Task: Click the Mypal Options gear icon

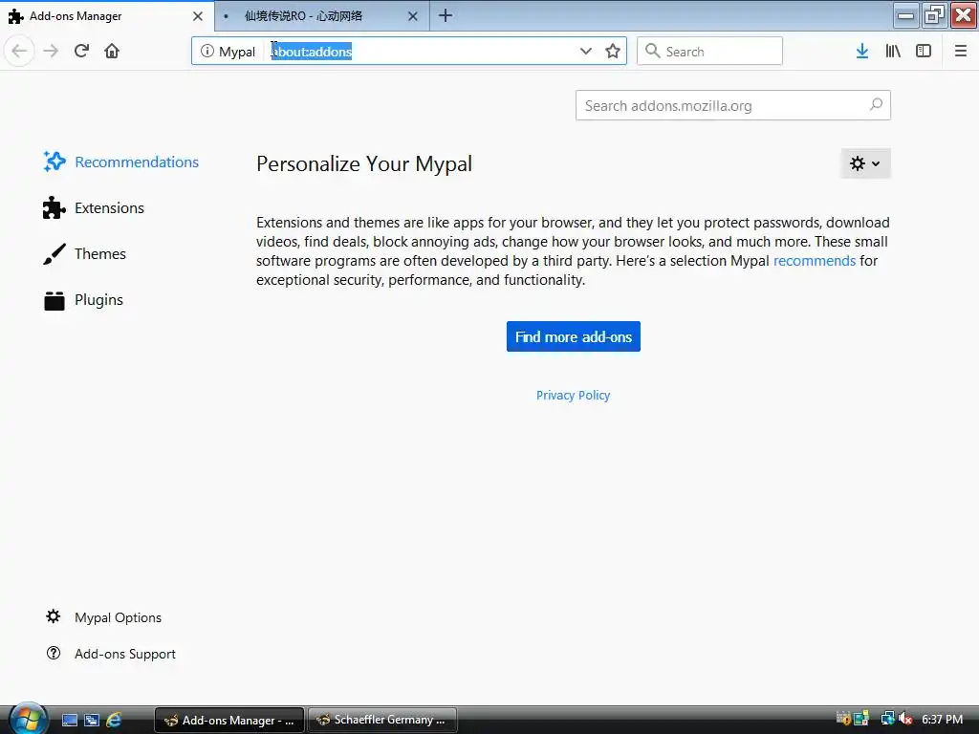Action: point(54,616)
